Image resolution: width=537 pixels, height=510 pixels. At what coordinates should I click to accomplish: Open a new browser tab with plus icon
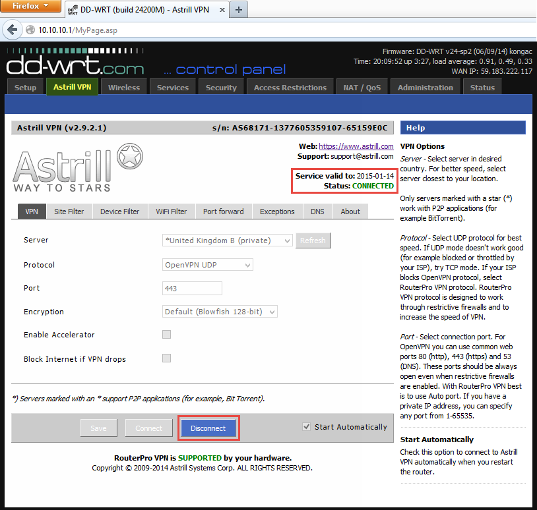click(238, 9)
